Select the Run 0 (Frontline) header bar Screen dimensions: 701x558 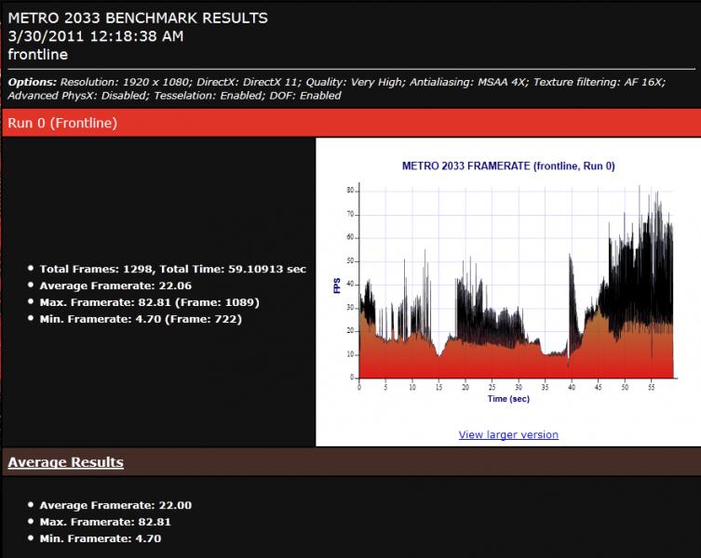(351, 123)
